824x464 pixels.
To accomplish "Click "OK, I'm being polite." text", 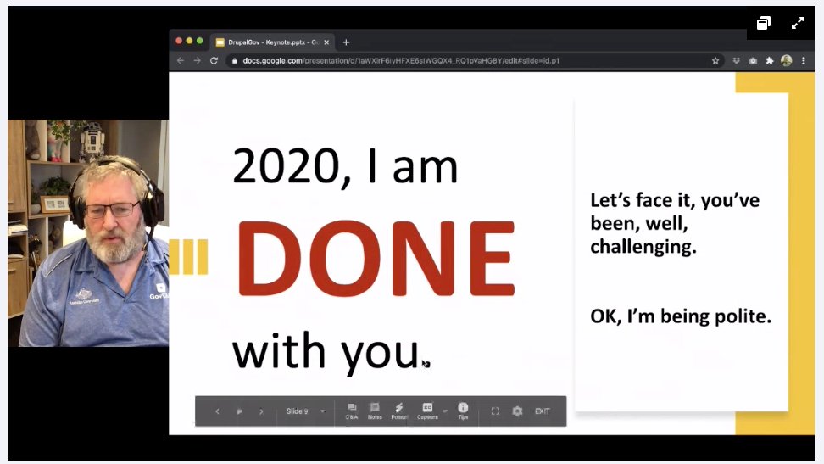I will point(681,316).
